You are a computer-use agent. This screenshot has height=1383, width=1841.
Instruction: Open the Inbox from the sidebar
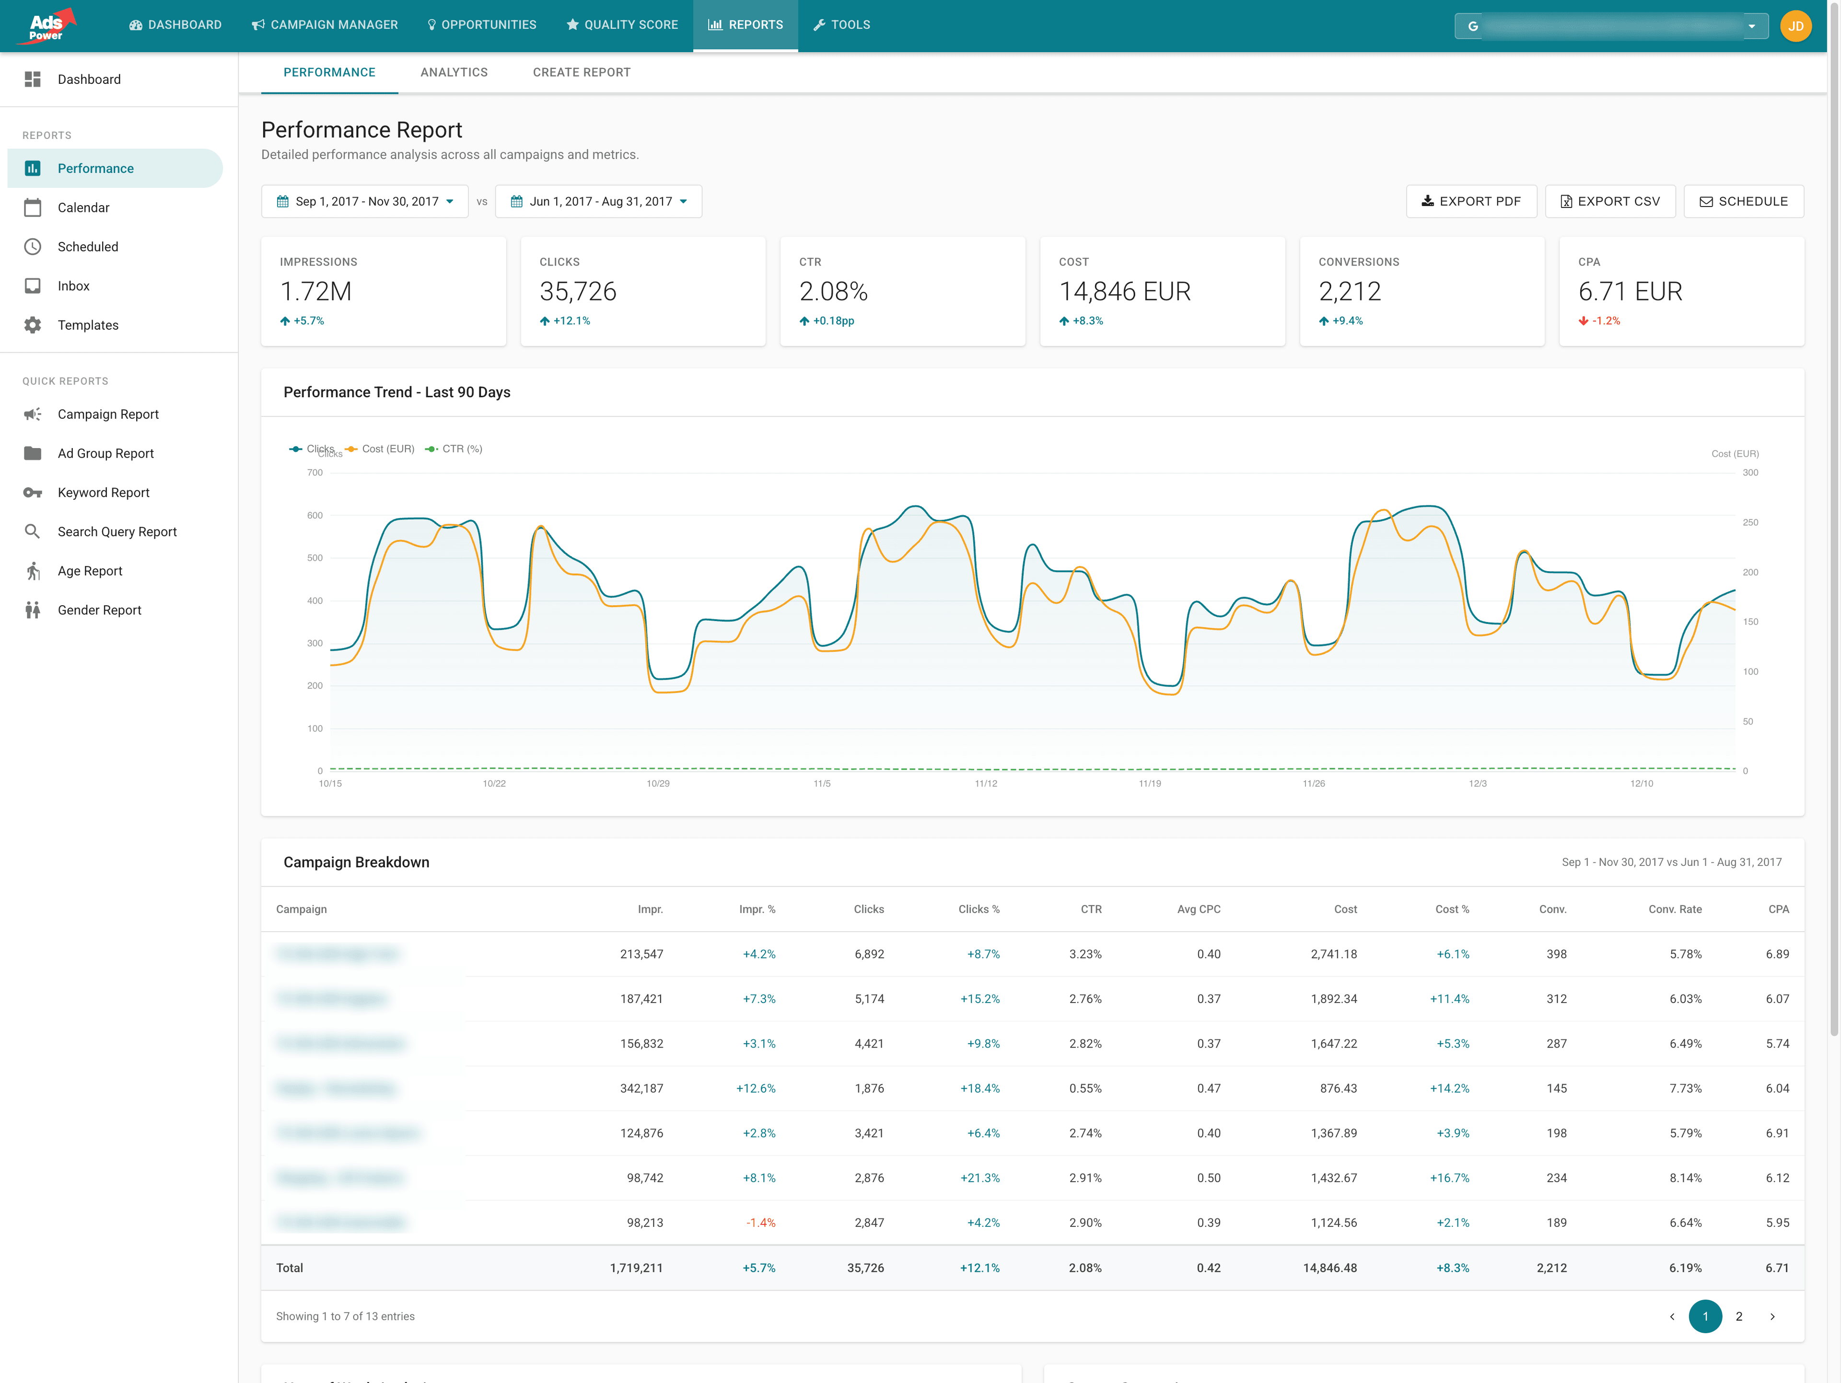click(73, 286)
